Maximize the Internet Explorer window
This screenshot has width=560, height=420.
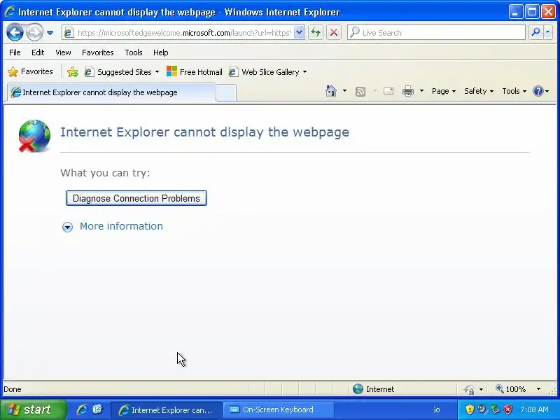point(532,12)
